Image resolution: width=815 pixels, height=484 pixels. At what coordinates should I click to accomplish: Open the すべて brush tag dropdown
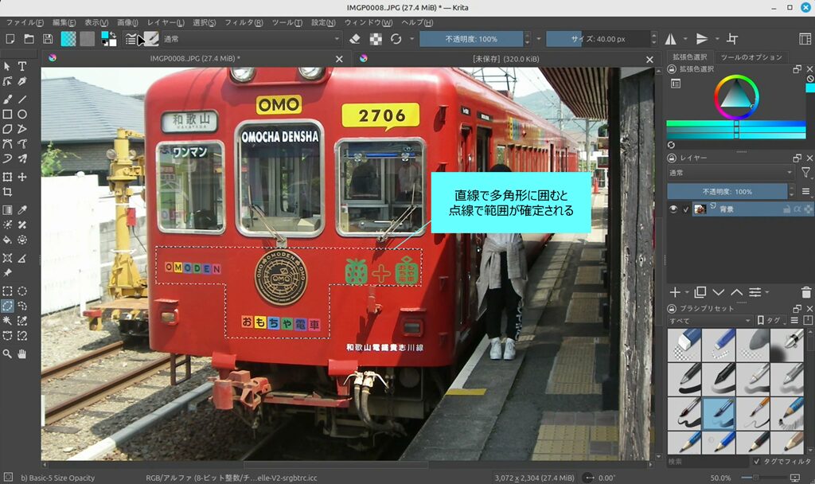pyautogui.click(x=711, y=320)
